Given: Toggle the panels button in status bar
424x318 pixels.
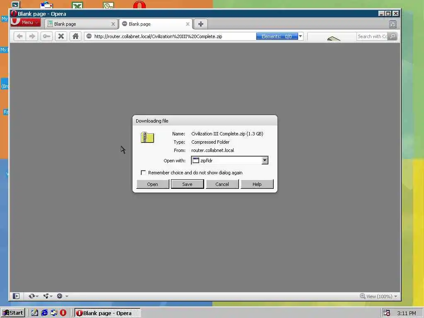Looking at the screenshot, I should click(x=16, y=296).
